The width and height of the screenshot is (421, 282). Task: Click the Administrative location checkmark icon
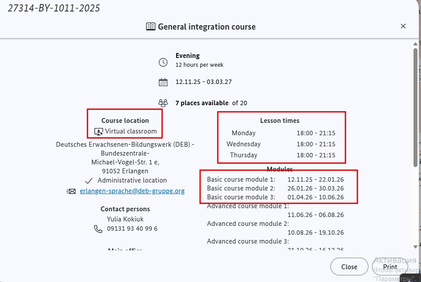pos(88,180)
